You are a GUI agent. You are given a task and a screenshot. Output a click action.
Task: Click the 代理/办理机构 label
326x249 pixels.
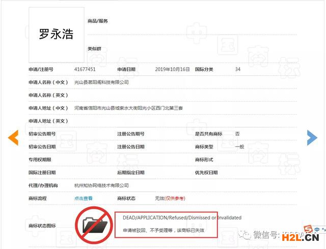click(43, 185)
